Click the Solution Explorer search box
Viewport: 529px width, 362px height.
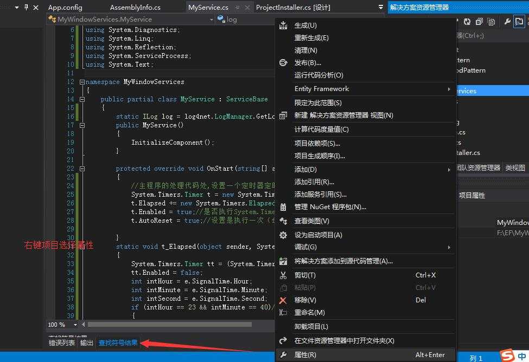point(493,35)
